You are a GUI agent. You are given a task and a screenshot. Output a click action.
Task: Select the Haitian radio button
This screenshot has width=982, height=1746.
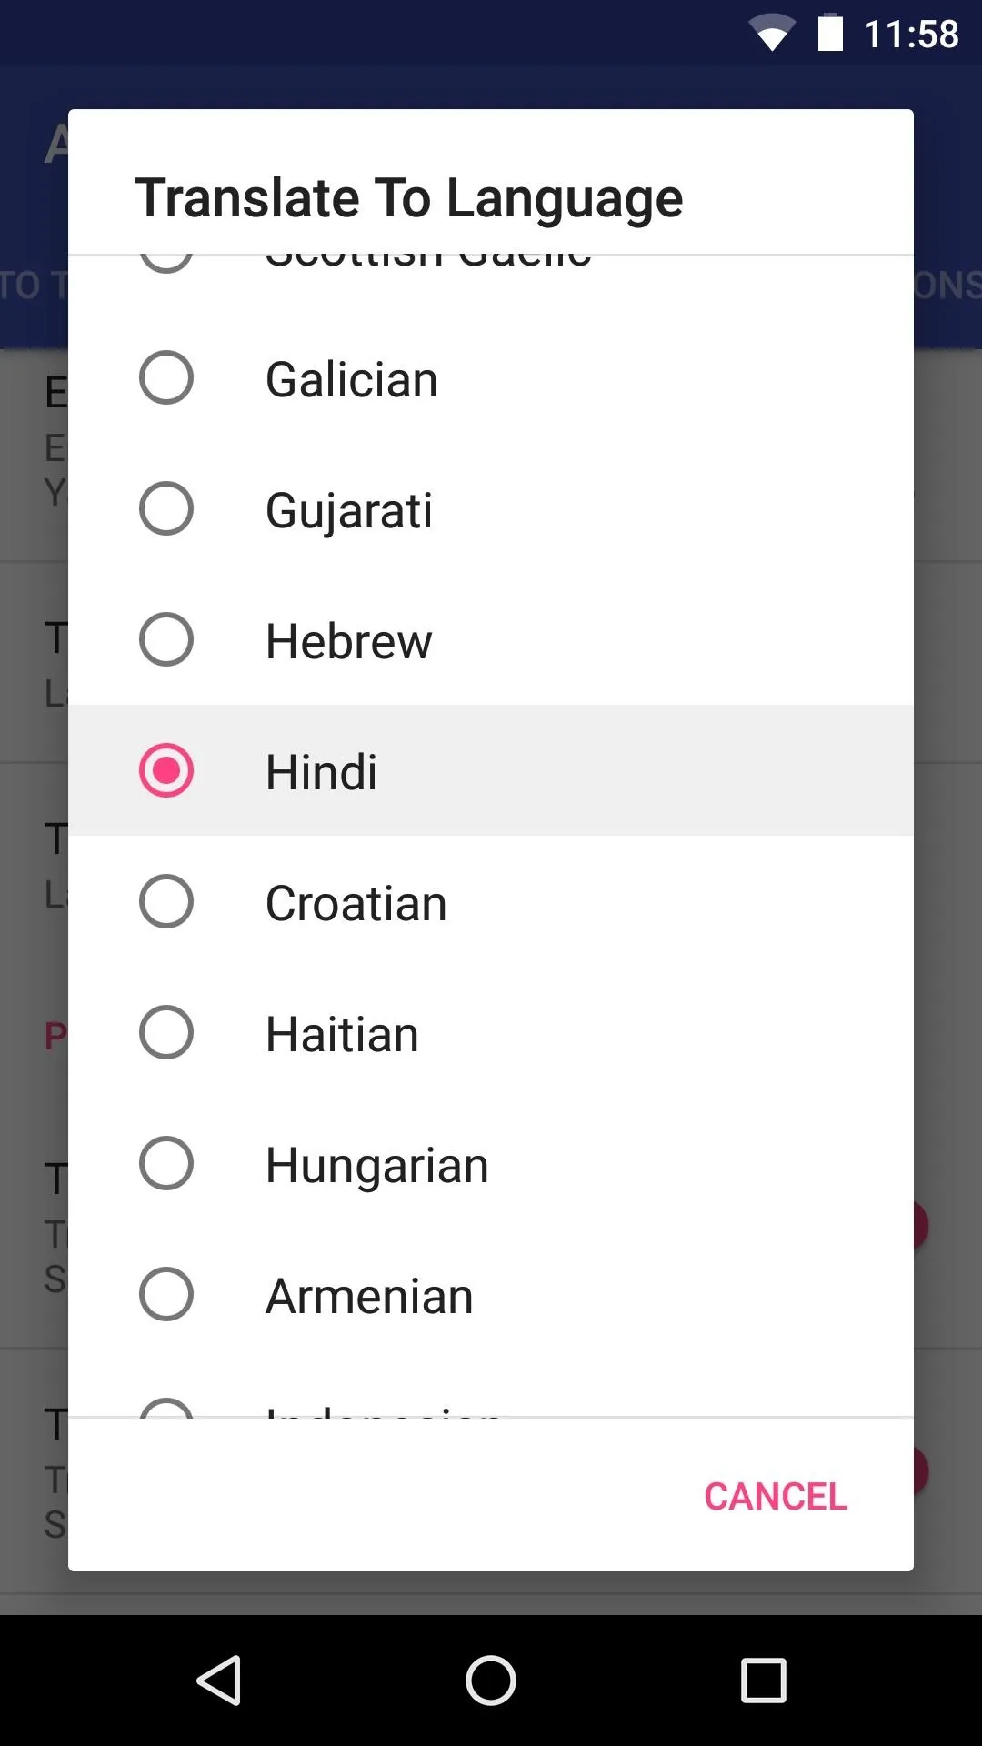point(166,1032)
